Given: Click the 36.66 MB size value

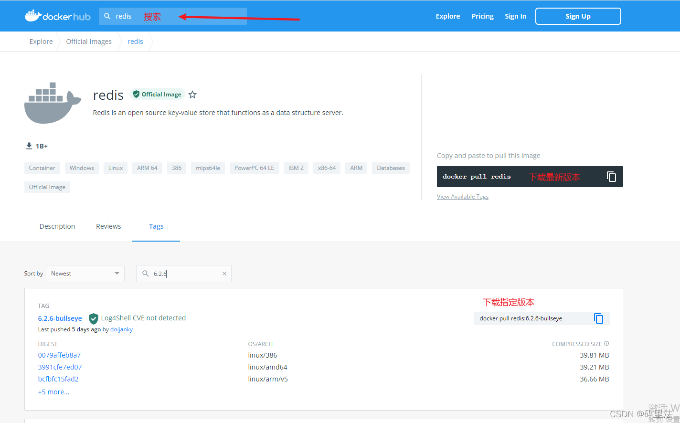Looking at the screenshot, I should 595,379.
